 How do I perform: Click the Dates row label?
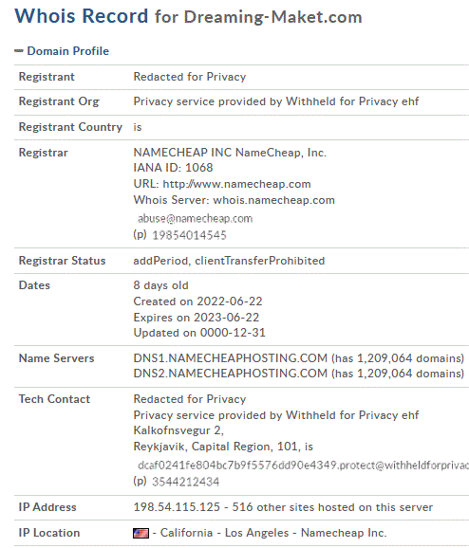click(x=34, y=285)
